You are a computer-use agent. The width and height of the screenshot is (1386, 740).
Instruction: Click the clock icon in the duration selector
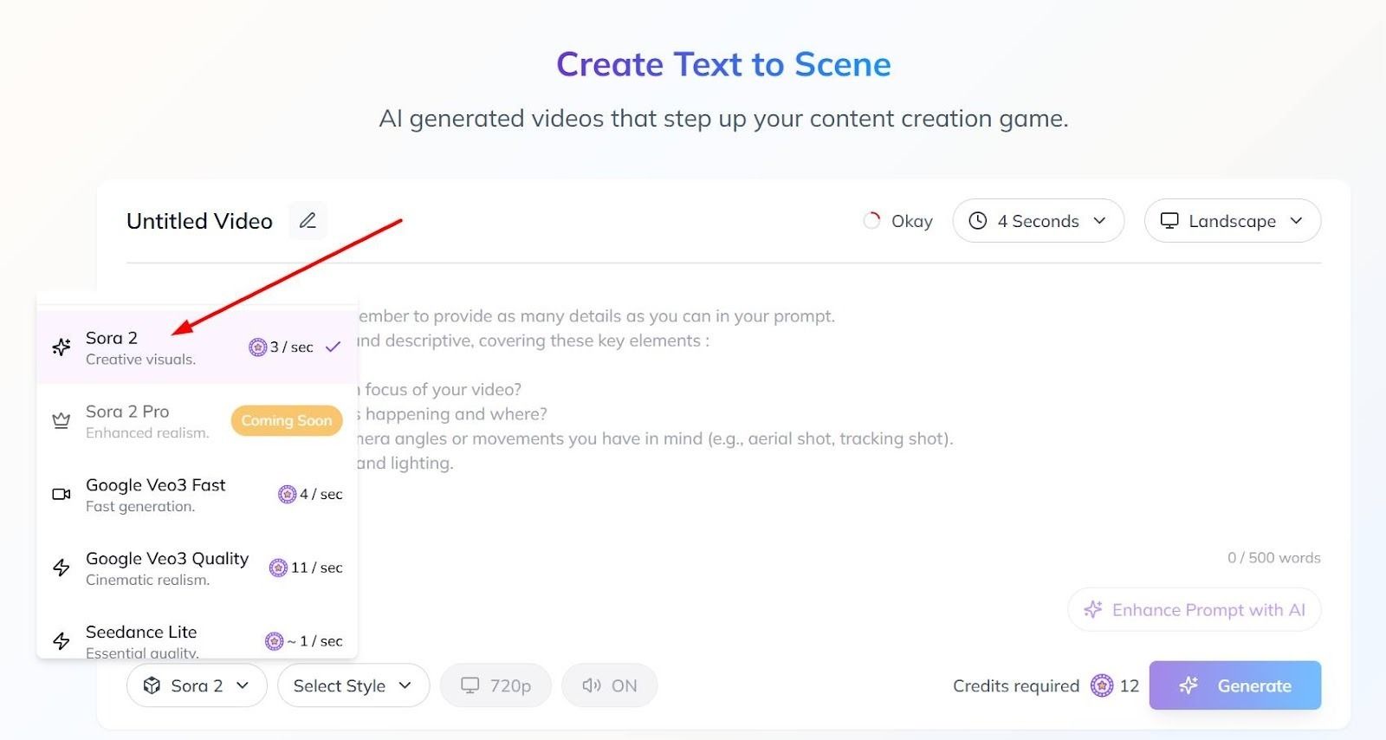(978, 221)
